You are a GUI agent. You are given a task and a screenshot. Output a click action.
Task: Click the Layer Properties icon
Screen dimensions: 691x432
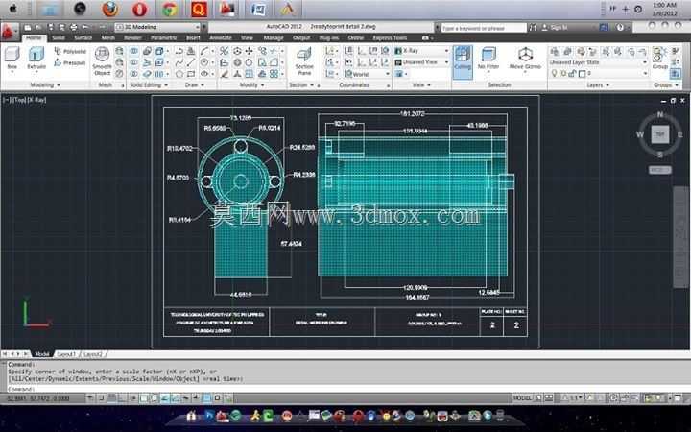pyautogui.click(x=555, y=52)
